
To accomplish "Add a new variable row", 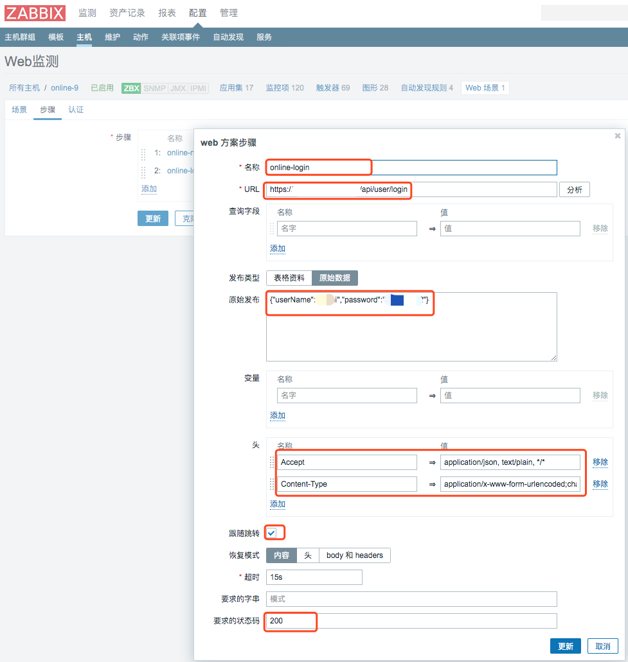I will (x=278, y=415).
